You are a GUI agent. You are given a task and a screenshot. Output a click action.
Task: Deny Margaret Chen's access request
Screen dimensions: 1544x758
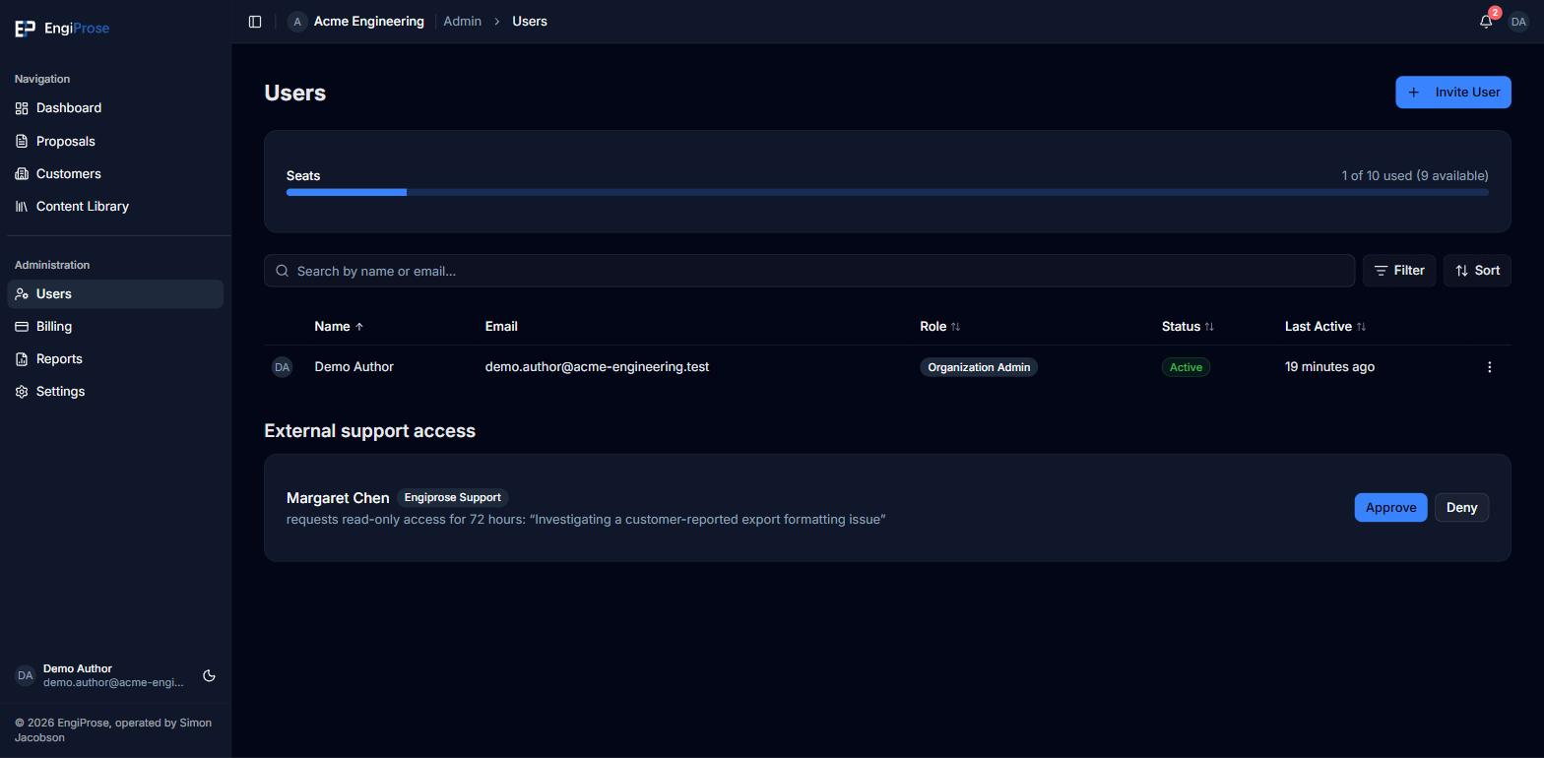(1461, 508)
